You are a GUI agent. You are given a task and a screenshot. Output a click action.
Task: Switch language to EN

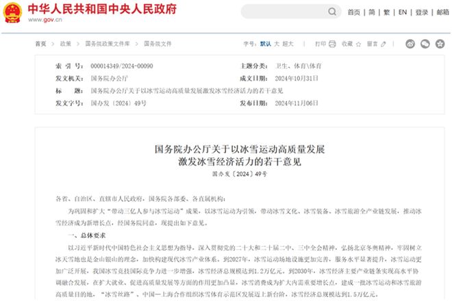click(402, 12)
